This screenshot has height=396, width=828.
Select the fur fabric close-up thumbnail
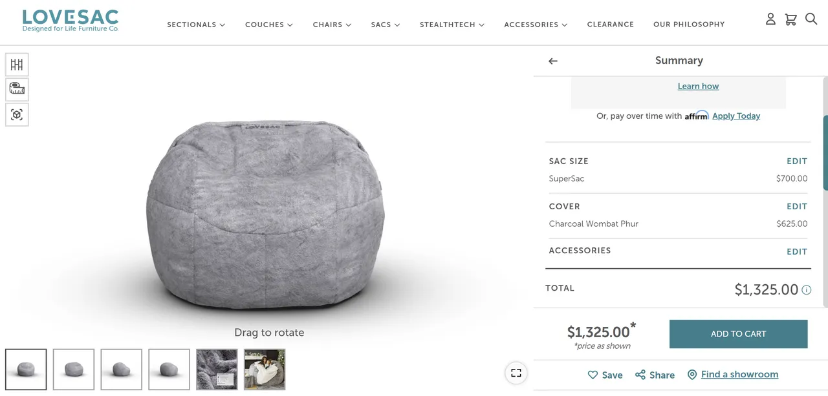[217, 370]
